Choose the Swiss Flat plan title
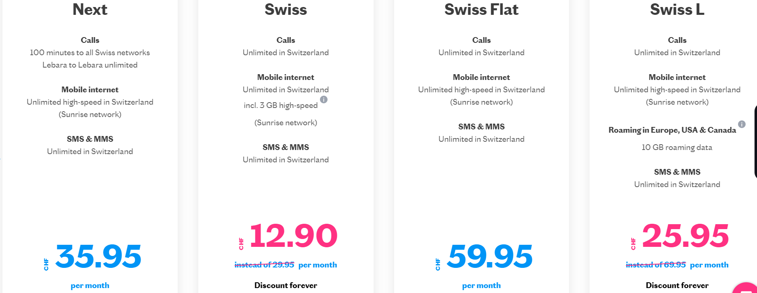Image resolution: width=757 pixels, height=293 pixels. (481, 9)
